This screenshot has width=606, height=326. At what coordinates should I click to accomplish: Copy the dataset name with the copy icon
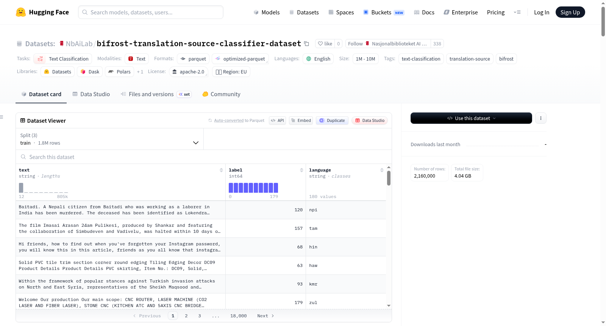click(306, 44)
